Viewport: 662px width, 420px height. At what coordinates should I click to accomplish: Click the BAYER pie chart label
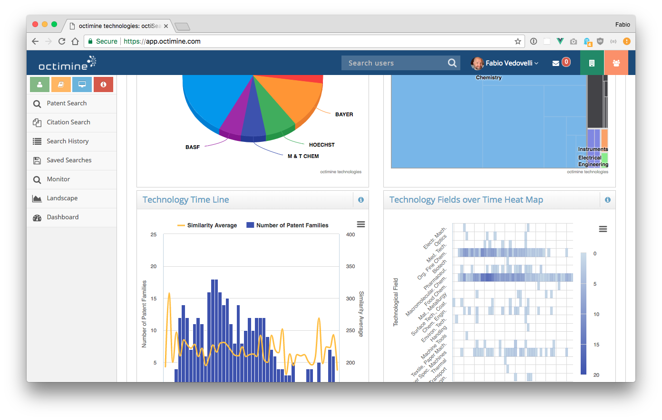point(344,114)
